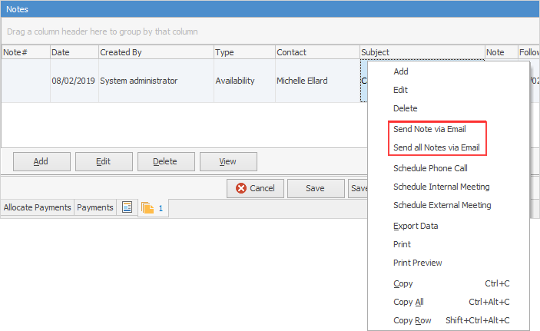Click the View button below the notes grid
Screen dimensions: 540x331
click(x=228, y=161)
